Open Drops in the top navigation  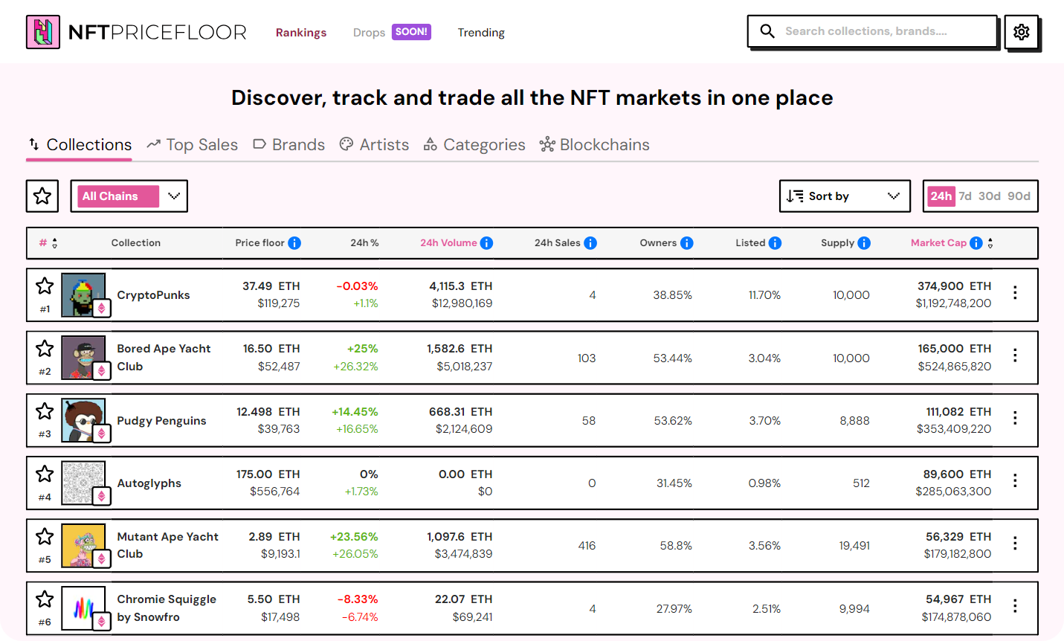[369, 32]
